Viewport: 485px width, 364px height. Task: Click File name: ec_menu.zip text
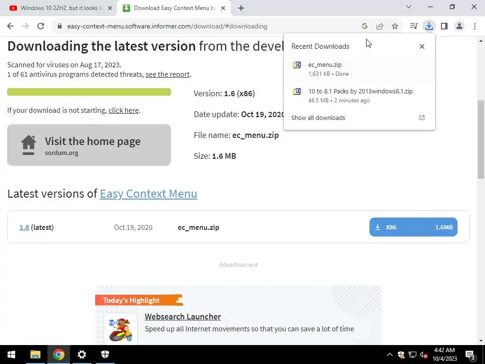[236, 135]
